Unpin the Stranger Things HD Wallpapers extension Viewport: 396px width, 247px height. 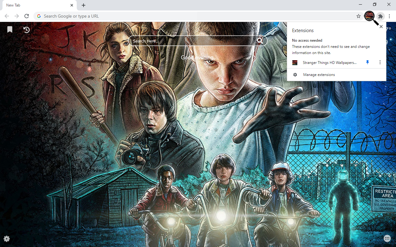pyautogui.click(x=368, y=62)
